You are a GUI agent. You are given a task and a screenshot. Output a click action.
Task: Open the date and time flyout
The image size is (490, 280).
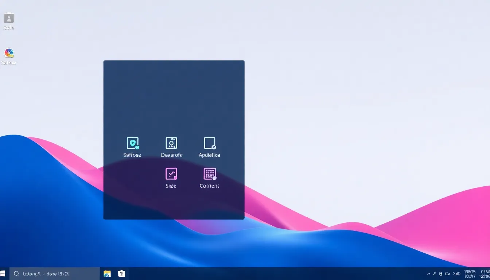[x=470, y=273]
